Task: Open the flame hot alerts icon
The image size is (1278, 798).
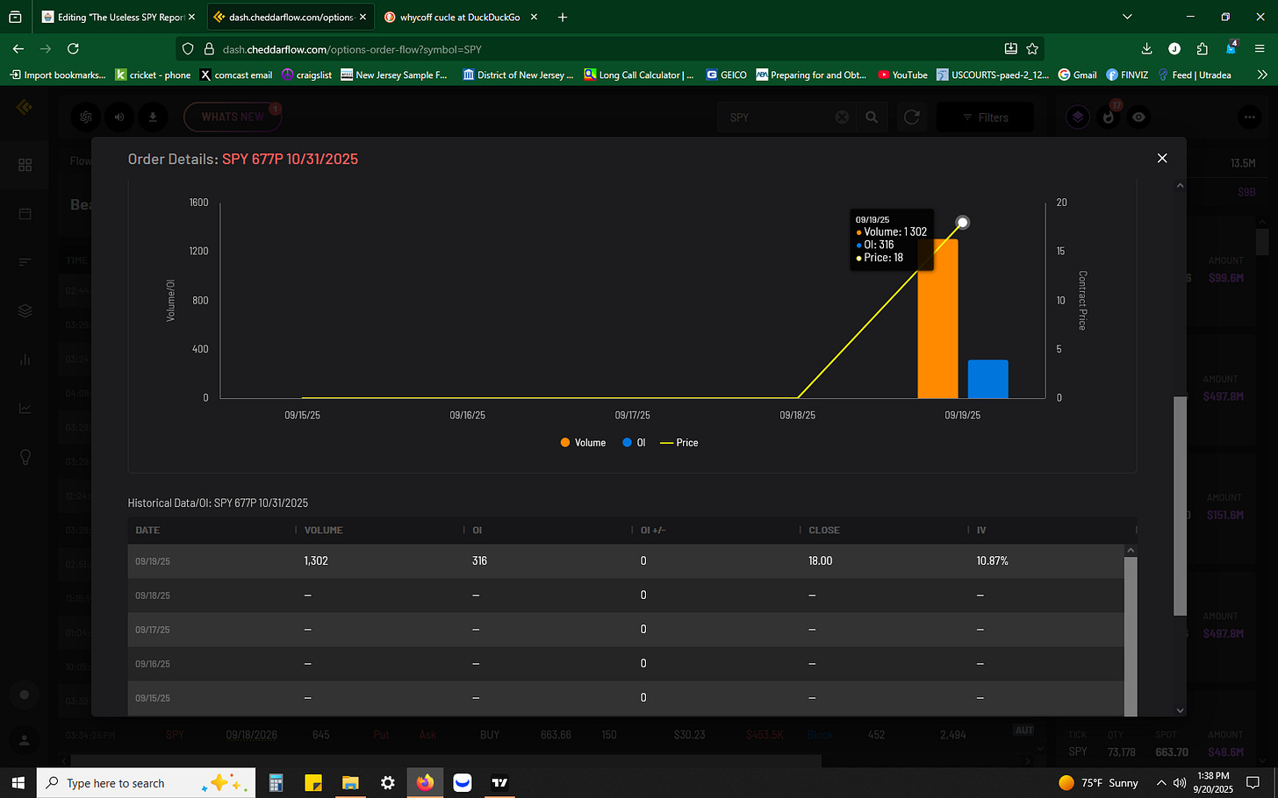Action: point(1109,117)
